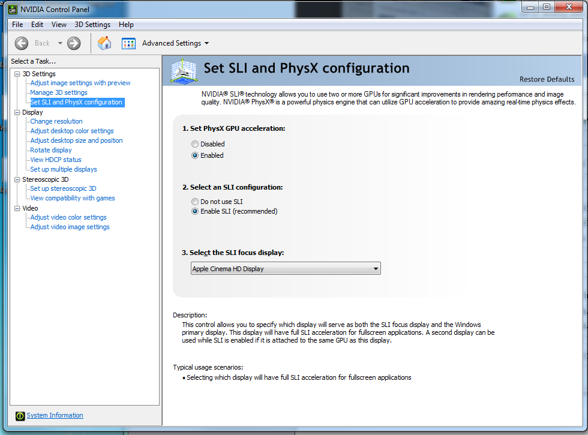588x435 pixels.
Task: Open Adjust image settings with preview
Action: [80, 83]
